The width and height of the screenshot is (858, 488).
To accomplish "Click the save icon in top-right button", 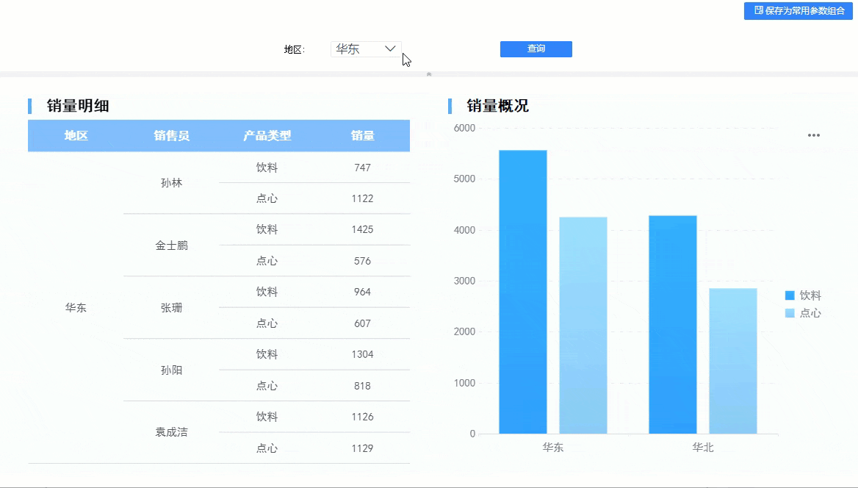I will (758, 10).
